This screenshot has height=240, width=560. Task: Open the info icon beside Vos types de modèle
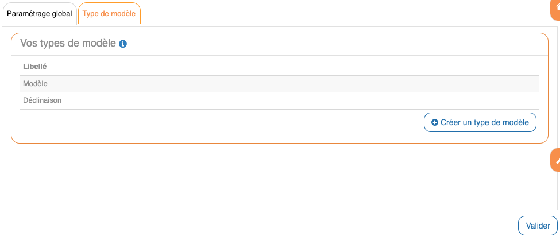point(123,44)
